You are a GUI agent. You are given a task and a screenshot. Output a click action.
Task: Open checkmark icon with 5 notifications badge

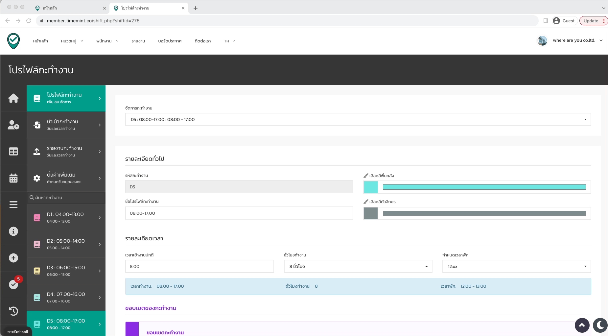13,284
